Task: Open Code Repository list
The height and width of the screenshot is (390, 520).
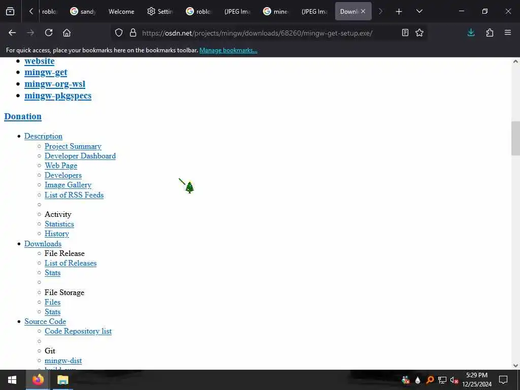Action: (78, 331)
